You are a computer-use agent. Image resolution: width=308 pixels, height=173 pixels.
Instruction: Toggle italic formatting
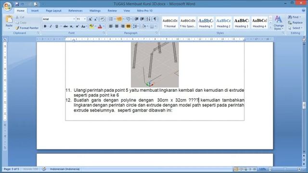click(51, 26)
